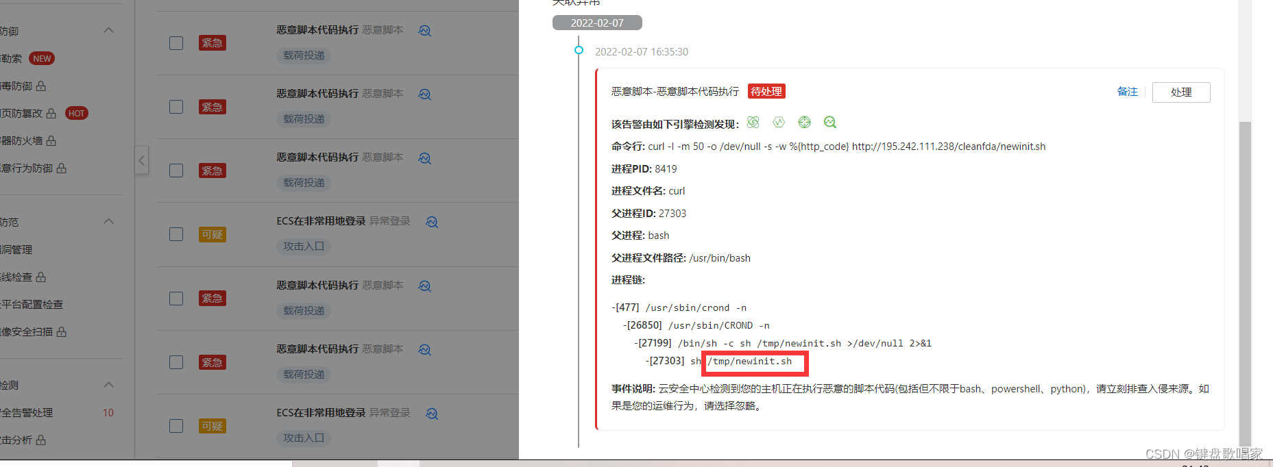This screenshot has height=467, width=1273.
Task: Tick checkbox of the fourth 恶意脚本代码执行 alert
Action: click(x=176, y=299)
